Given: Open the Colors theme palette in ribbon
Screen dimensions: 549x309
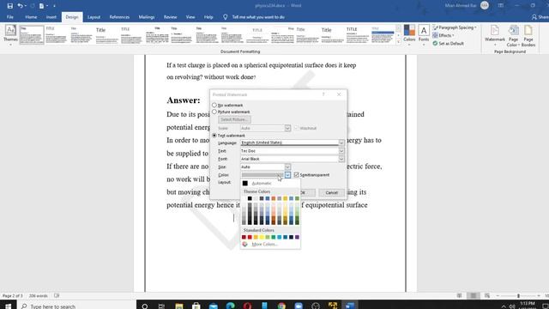Looking at the screenshot, I should [409, 33].
